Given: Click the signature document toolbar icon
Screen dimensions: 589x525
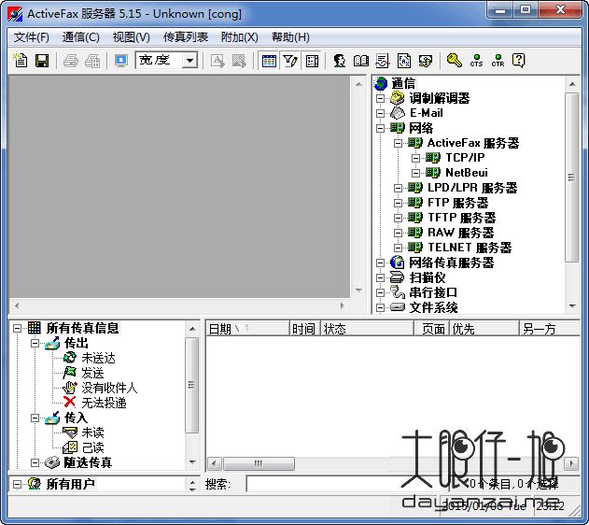Looking at the screenshot, I should click(383, 61).
